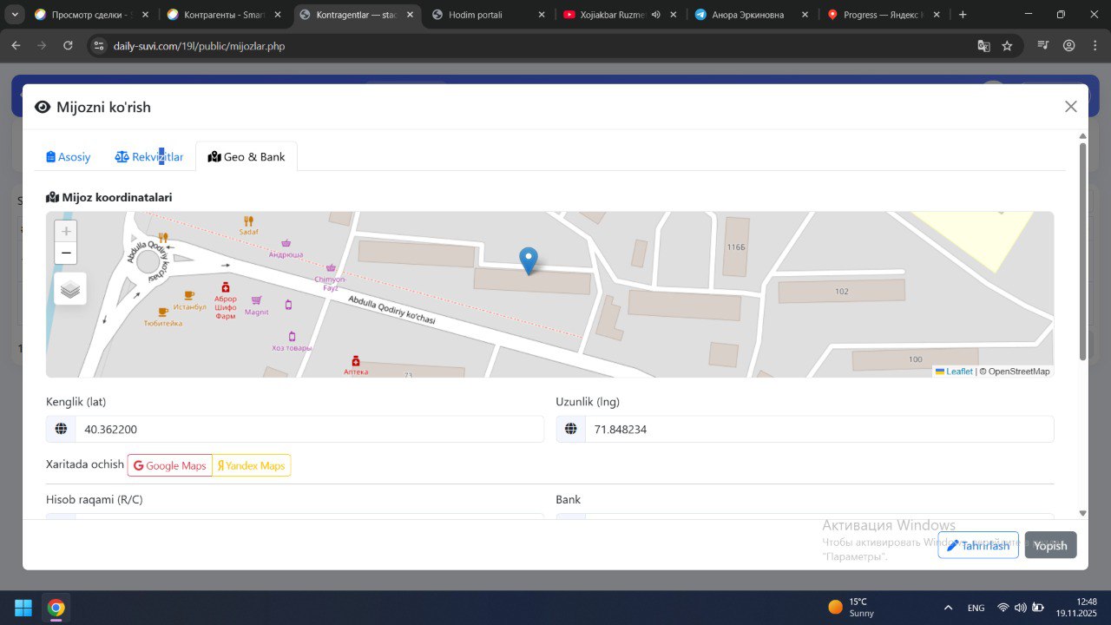Open location in Google Maps
Screen dimensions: 1111x625
tap(170, 465)
